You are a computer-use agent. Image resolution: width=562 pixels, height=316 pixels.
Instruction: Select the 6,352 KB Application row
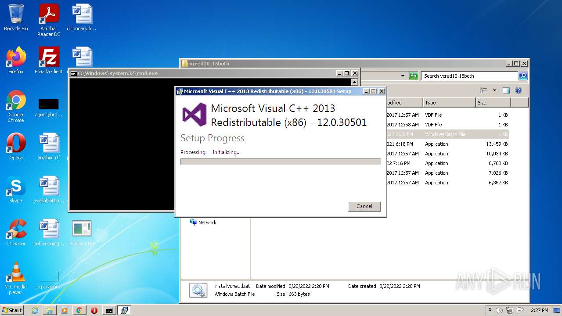click(447, 183)
